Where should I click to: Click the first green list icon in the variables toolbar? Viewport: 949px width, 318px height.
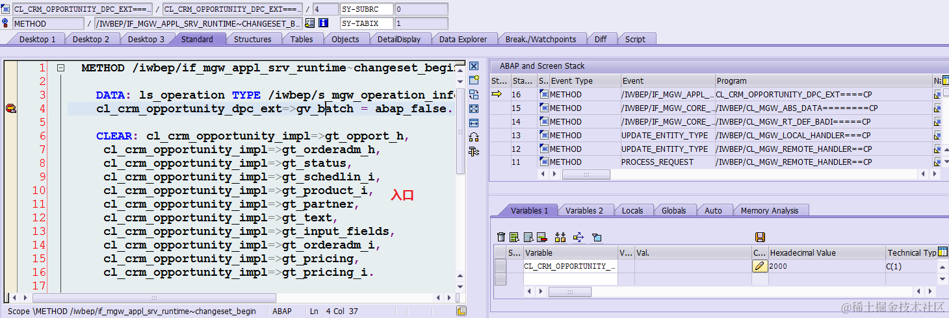[x=514, y=238]
